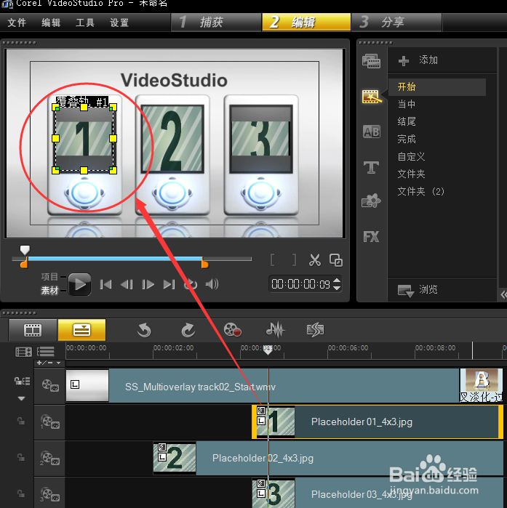
Task: Toggle overlay track 2 visibility icon
Action: pos(50,458)
